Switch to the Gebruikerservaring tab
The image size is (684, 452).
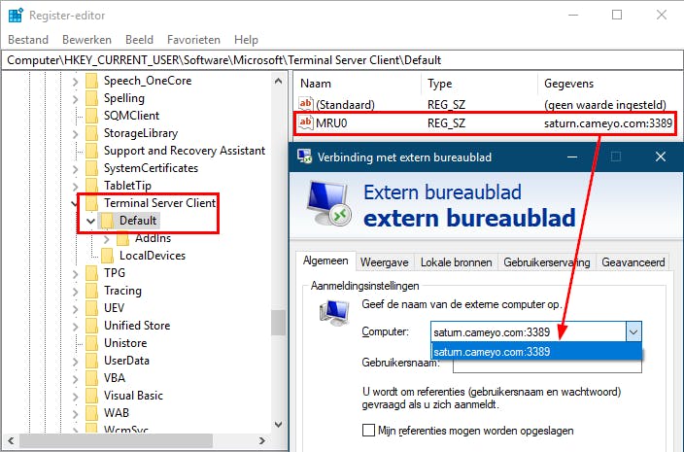[x=547, y=262]
